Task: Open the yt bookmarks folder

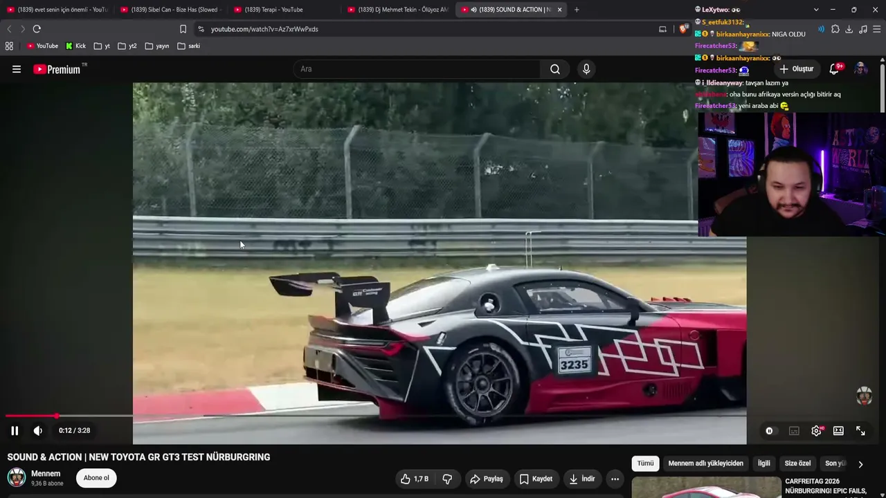Action: tap(102, 46)
